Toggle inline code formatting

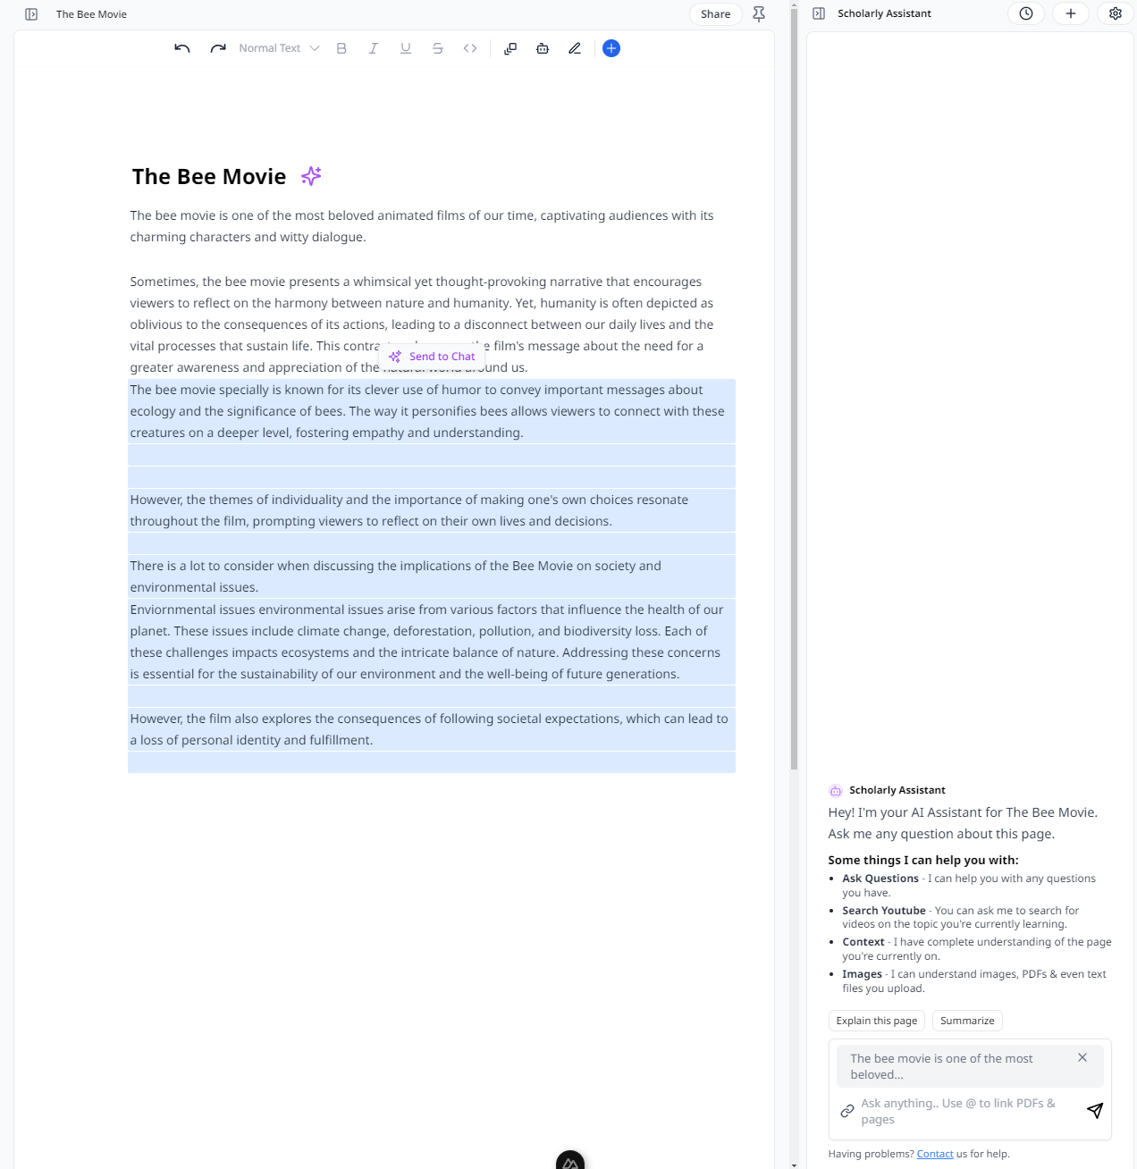(470, 48)
